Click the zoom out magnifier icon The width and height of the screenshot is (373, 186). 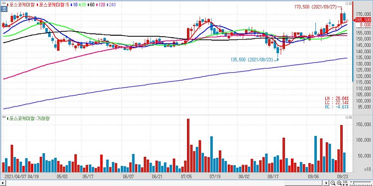click(333, 183)
